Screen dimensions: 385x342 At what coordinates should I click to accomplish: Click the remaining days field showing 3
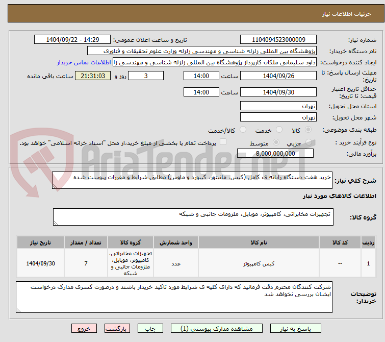(146, 76)
